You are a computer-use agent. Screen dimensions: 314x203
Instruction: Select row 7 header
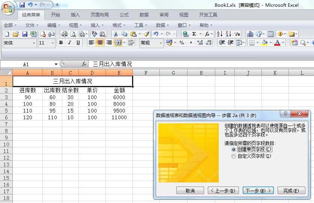(6, 124)
